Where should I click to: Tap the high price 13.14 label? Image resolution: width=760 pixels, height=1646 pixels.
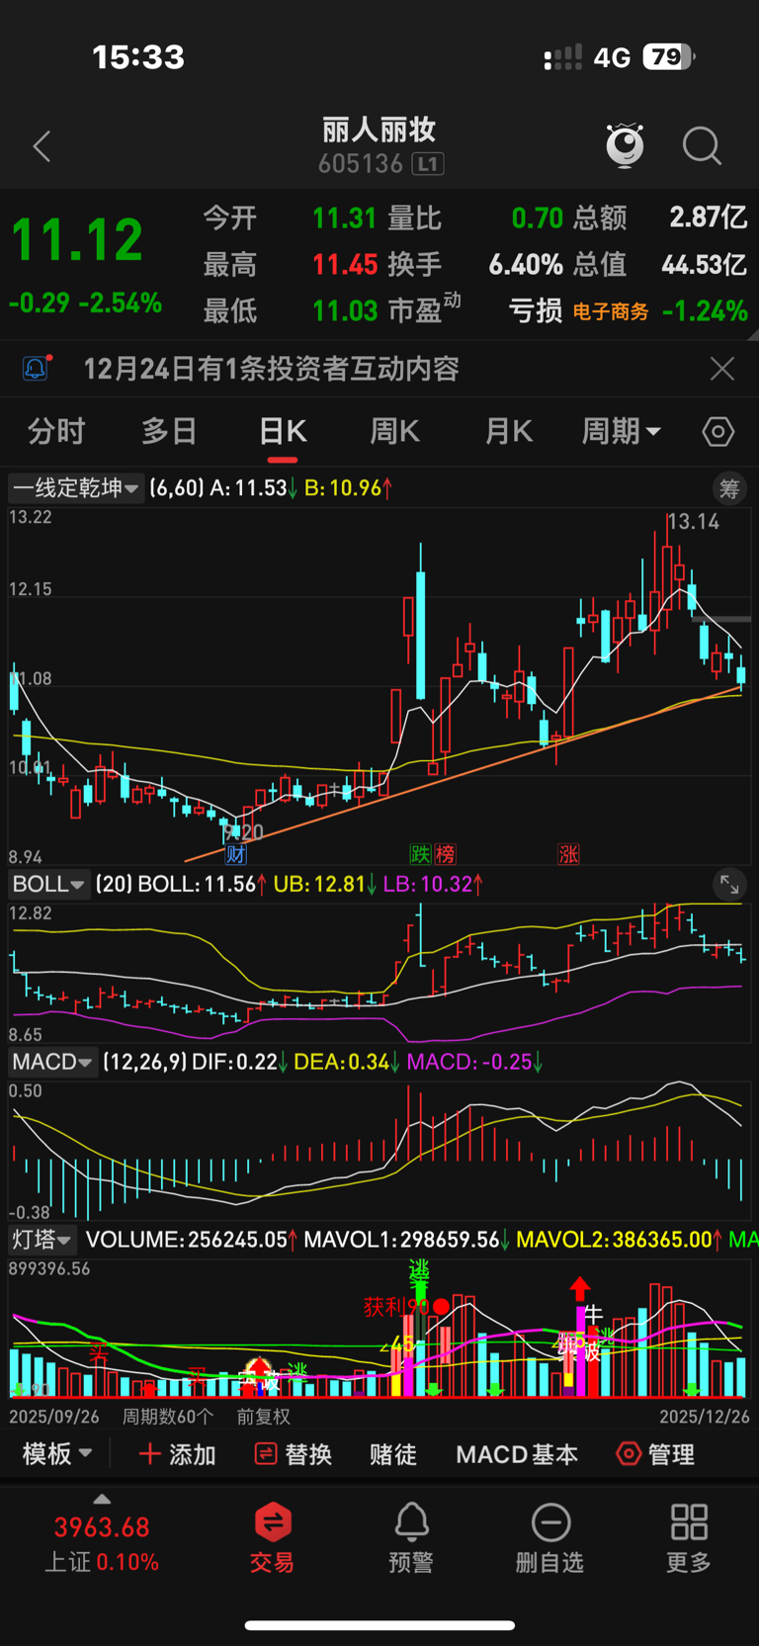click(x=694, y=522)
